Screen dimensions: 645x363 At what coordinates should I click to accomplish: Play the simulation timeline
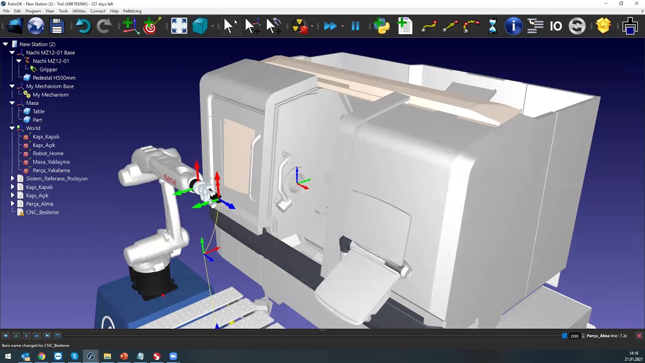point(26,336)
